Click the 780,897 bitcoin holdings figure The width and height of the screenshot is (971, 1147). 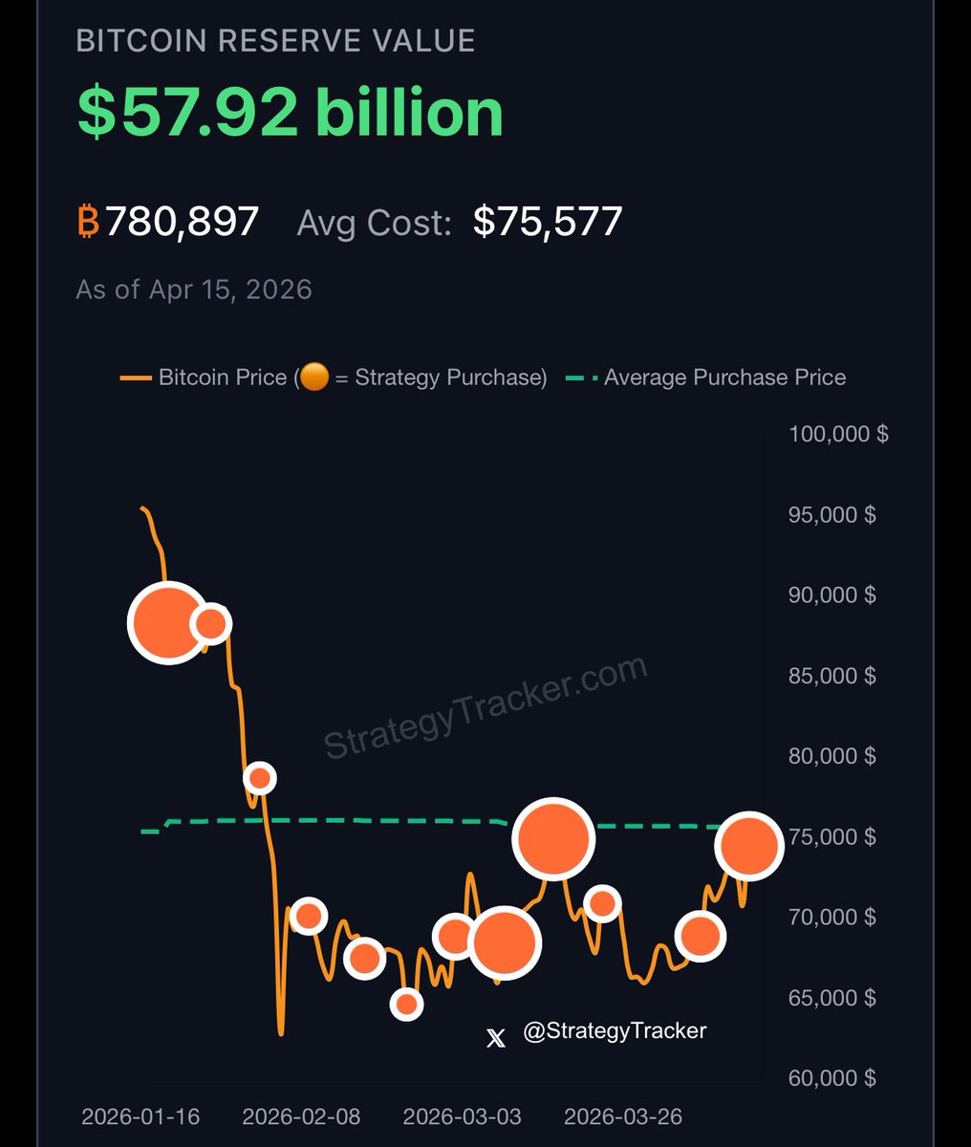click(182, 222)
